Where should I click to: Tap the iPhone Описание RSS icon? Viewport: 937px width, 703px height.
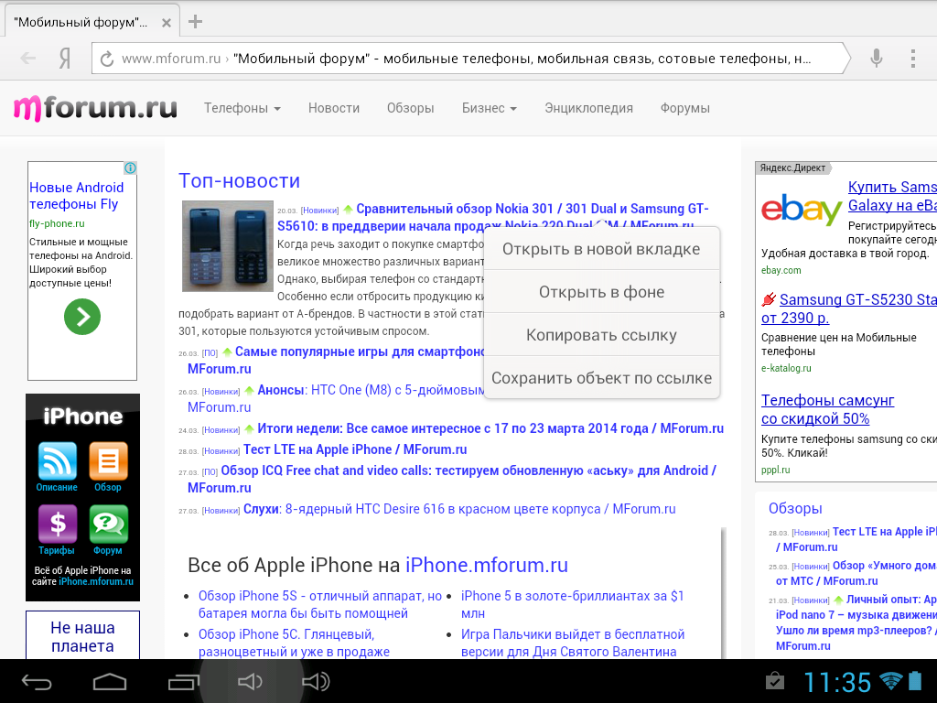pos(57,462)
